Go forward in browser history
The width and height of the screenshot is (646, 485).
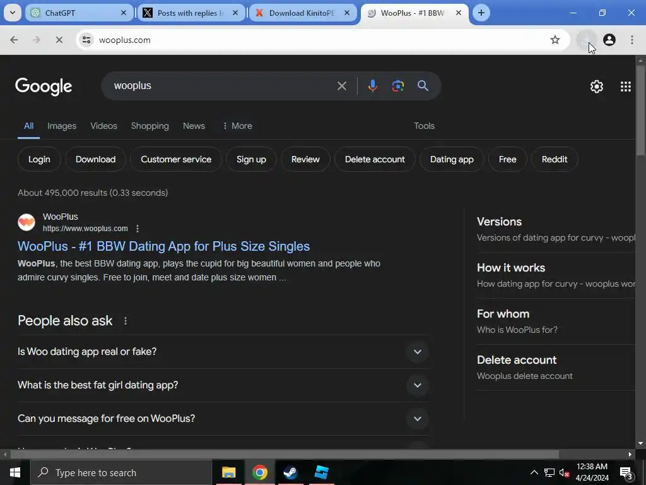37,40
